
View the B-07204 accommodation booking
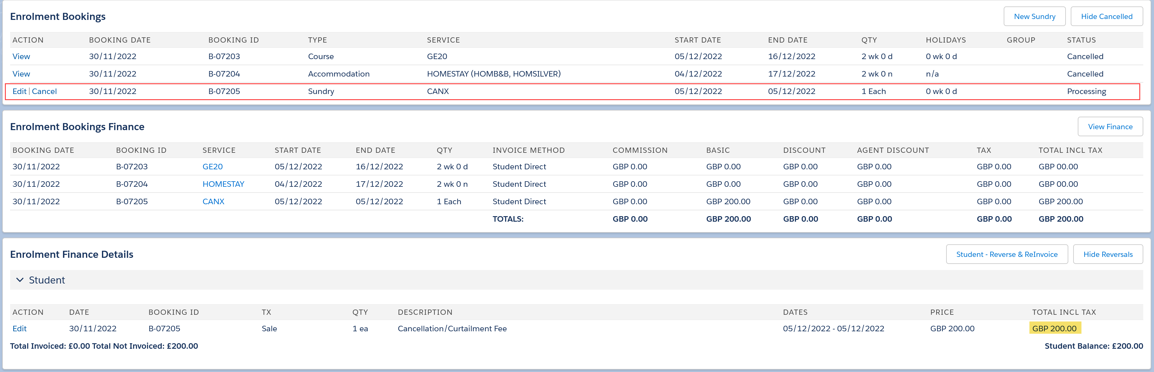coord(21,74)
